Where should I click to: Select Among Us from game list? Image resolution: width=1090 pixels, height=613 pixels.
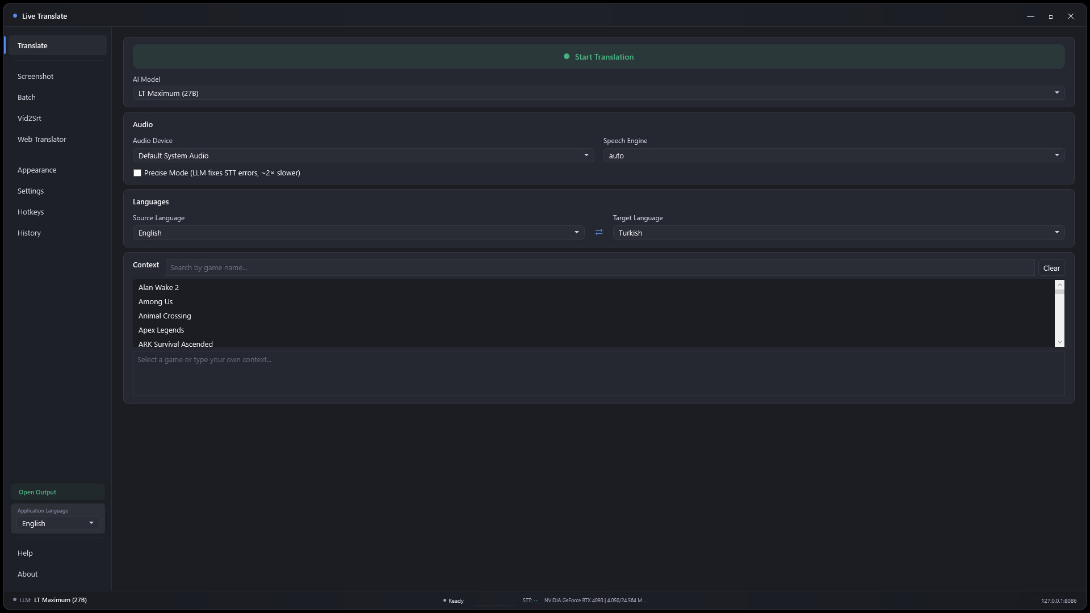(x=594, y=301)
